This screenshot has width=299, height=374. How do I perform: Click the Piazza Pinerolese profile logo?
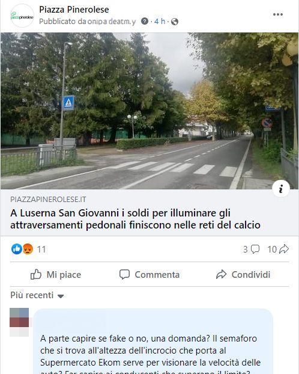(x=22, y=16)
